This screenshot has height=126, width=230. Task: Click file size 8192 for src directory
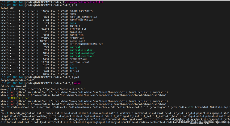(x=46, y=65)
